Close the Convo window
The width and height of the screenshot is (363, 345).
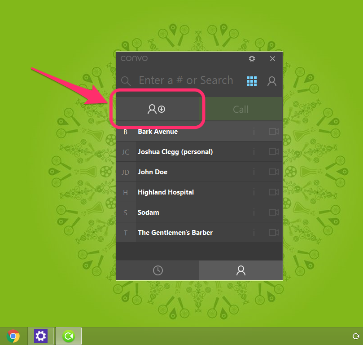tap(272, 59)
